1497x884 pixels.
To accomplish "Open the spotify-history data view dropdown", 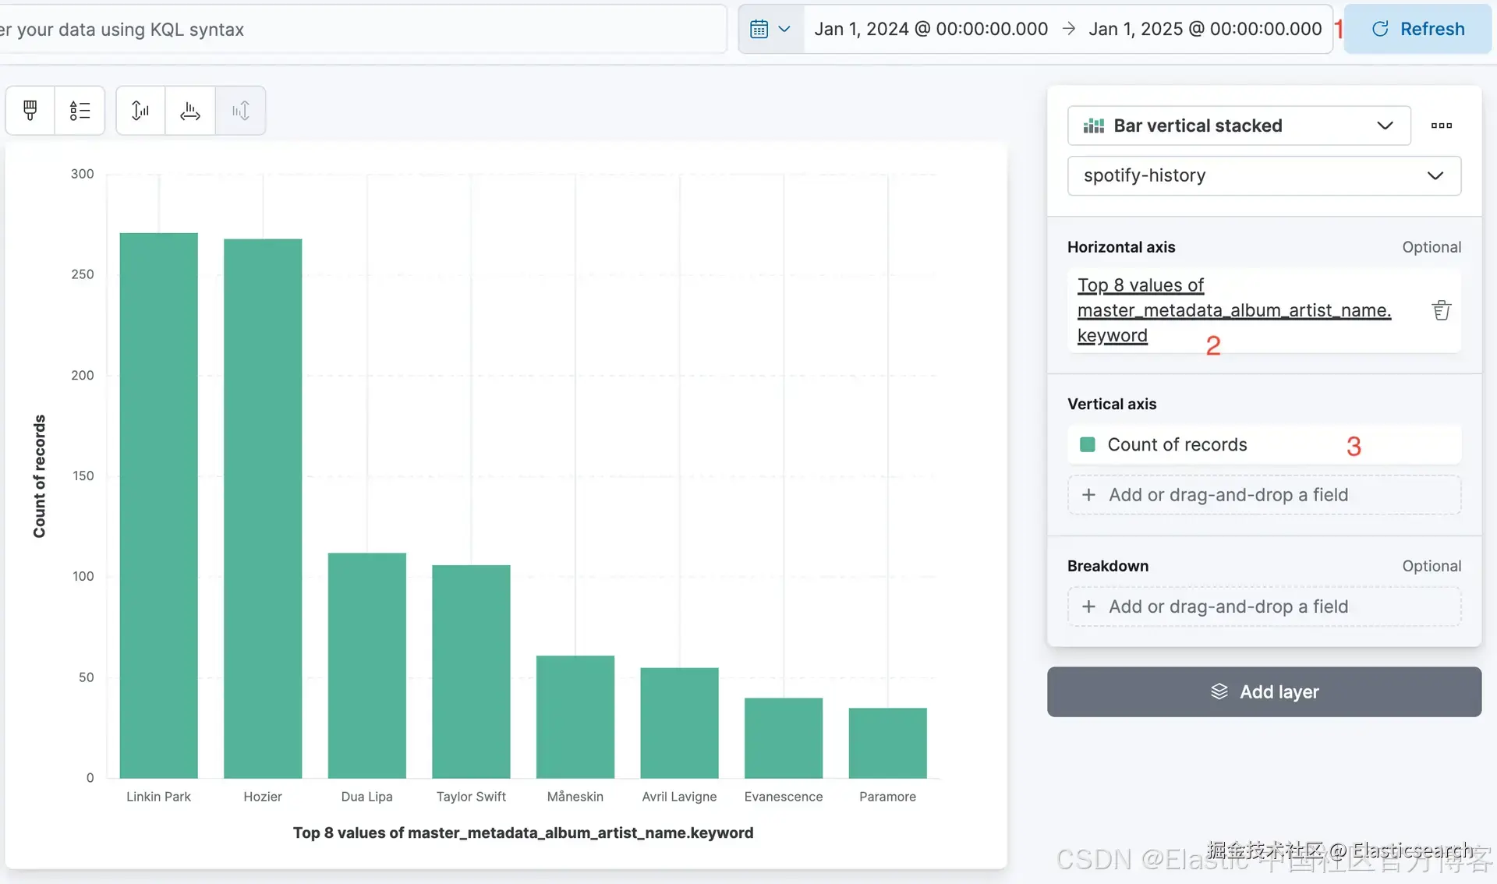I will pyautogui.click(x=1264, y=175).
